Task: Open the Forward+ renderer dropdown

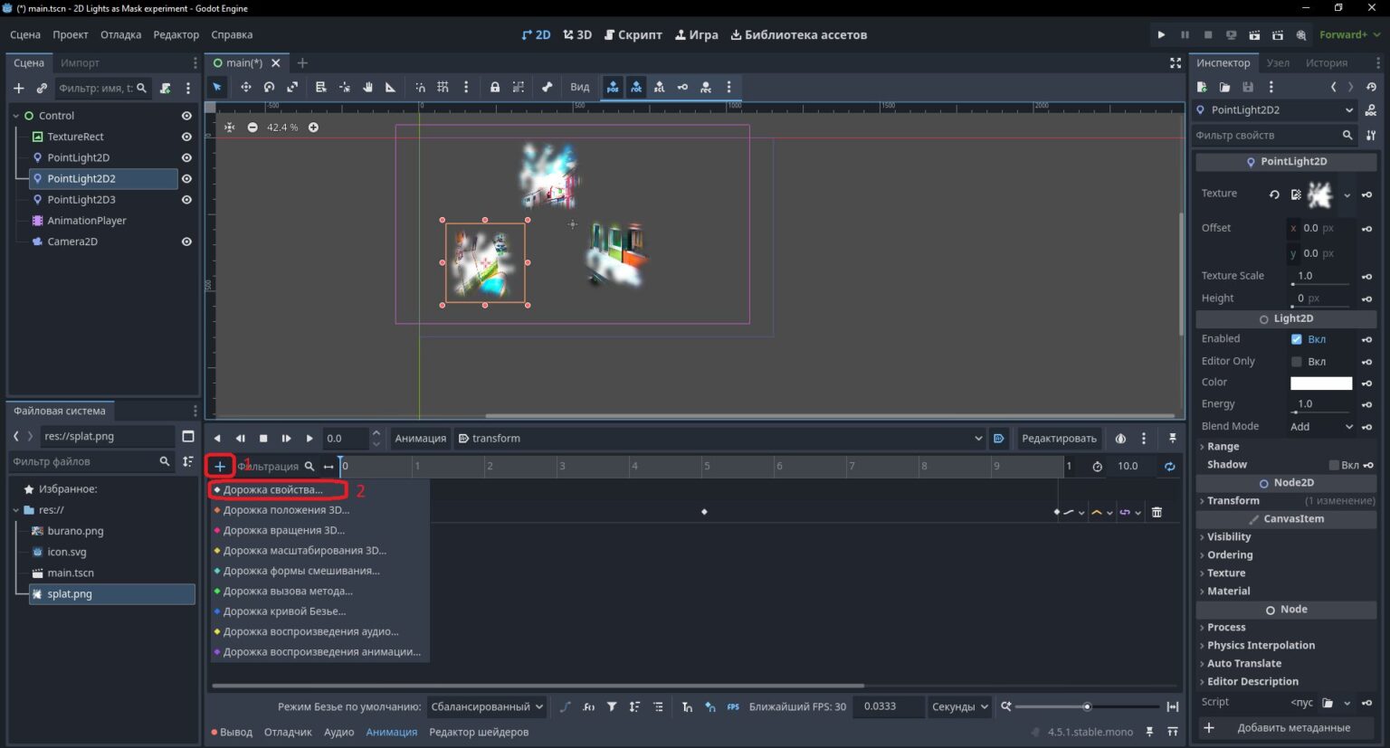Action: 1349,34
